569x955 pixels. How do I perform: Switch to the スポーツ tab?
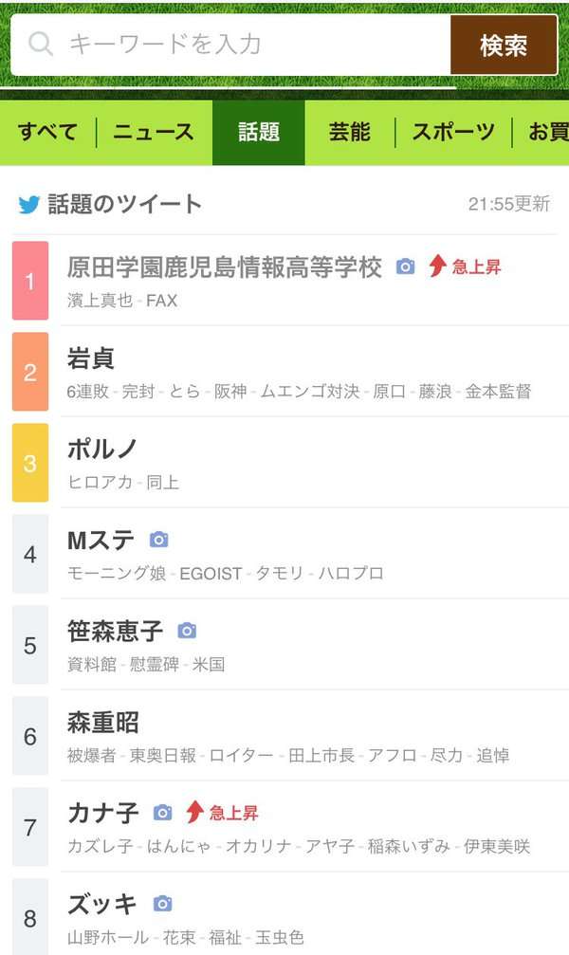(453, 132)
